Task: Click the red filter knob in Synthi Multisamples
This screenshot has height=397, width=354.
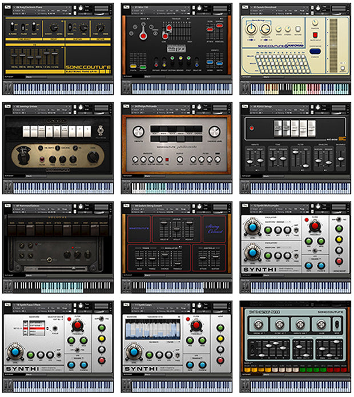Action: pyautogui.click(x=315, y=225)
